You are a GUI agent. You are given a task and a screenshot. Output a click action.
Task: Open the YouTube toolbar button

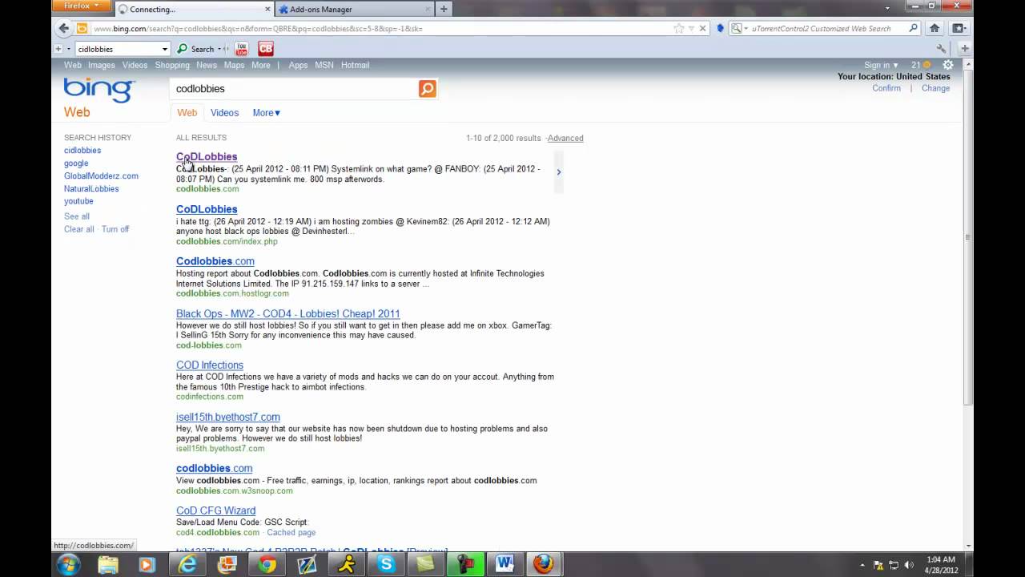[x=242, y=49]
